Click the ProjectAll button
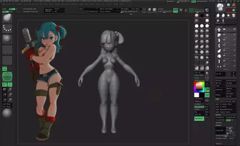This screenshot has width=240, height=146. [x=220, y=131]
